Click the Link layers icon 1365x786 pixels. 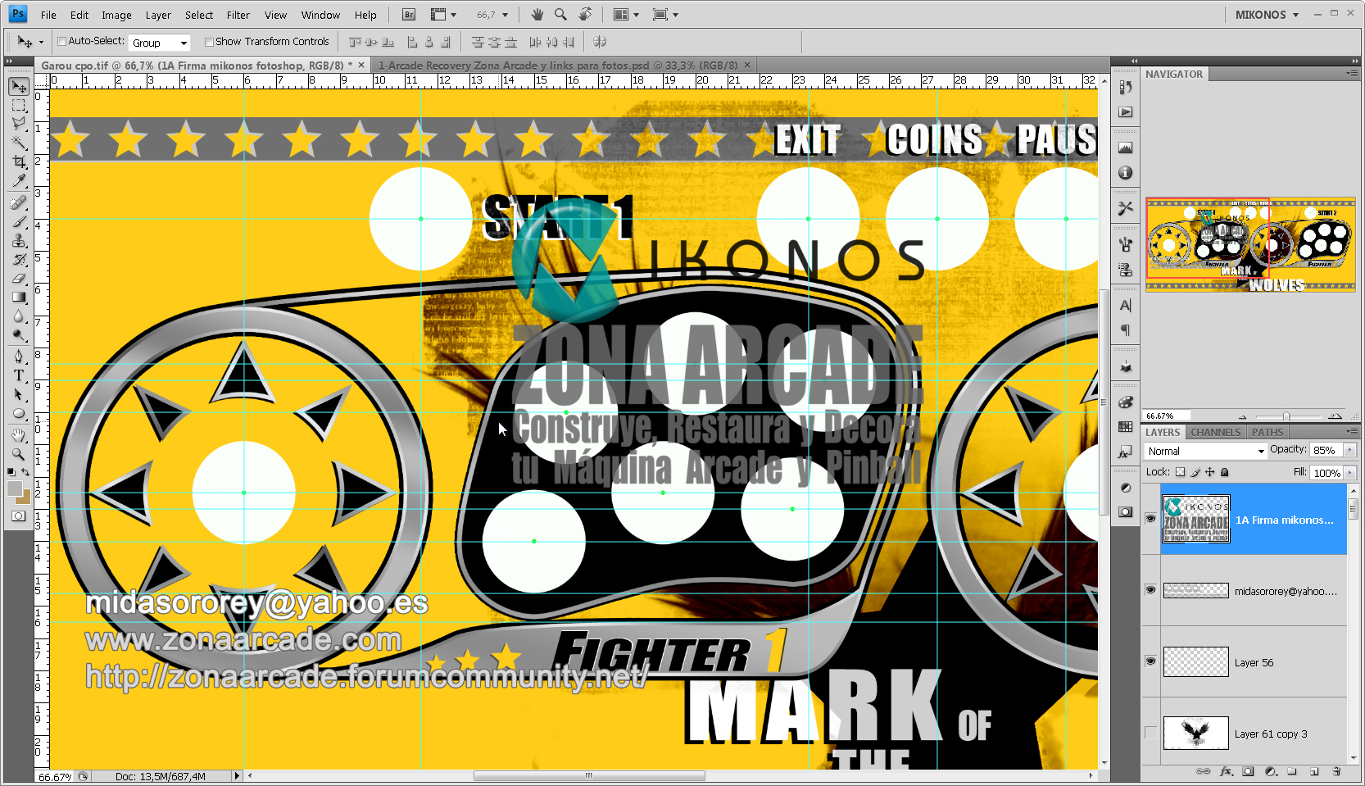[1203, 771]
